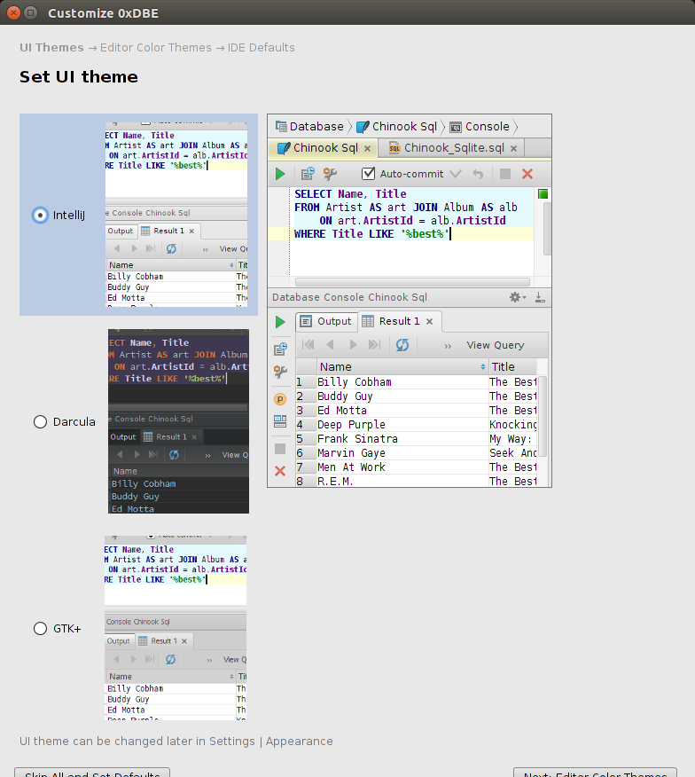Choose the Darcula theme radio button
The width and height of the screenshot is (695, 777).
(x=40, y=421)
